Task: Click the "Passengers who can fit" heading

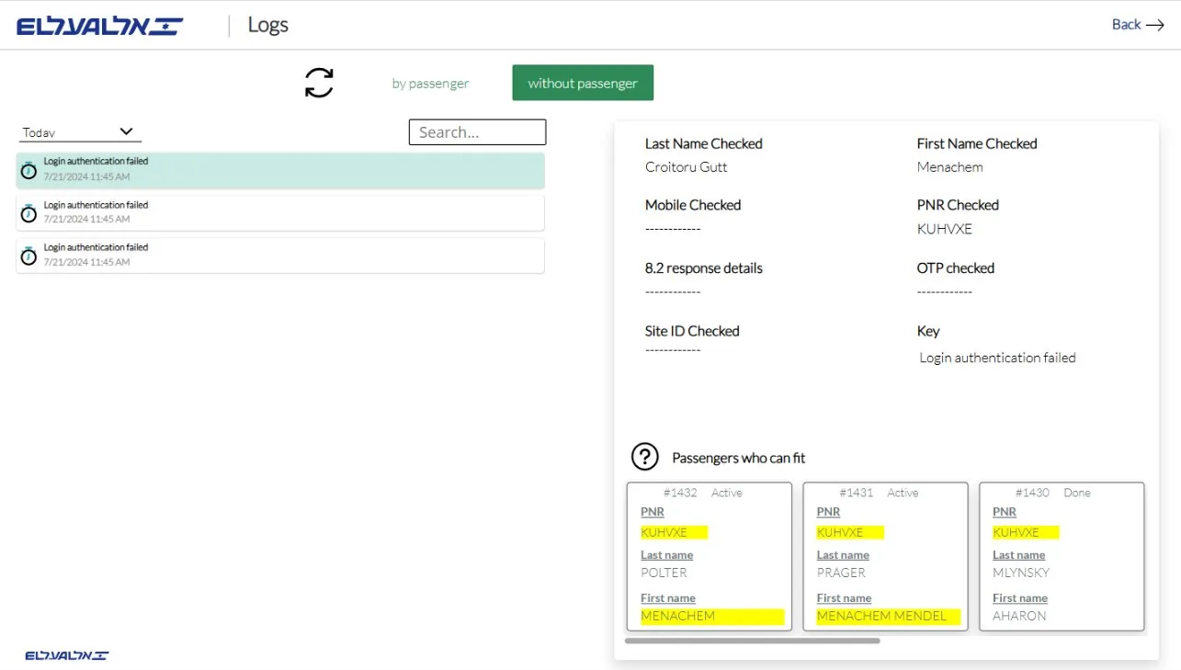Action: 739,458
